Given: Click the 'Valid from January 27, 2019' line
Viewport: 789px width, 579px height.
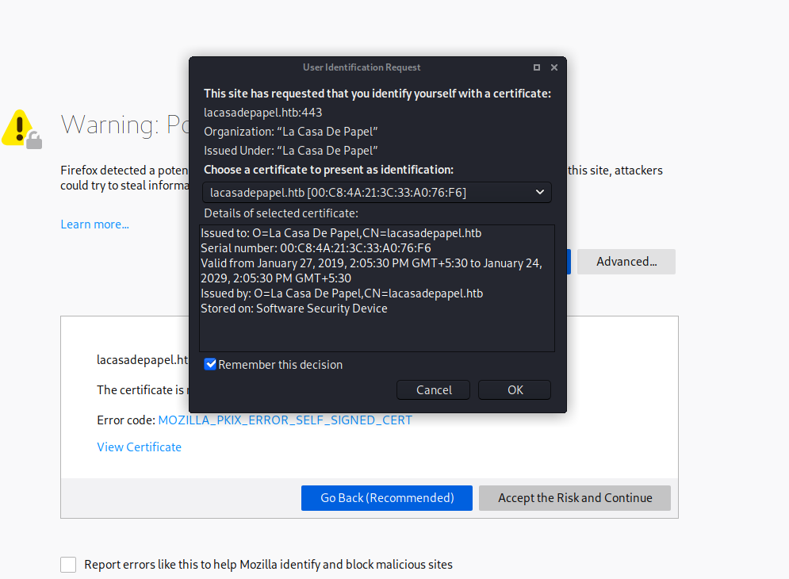Looking at the screenshot, I should click(371, 271).
